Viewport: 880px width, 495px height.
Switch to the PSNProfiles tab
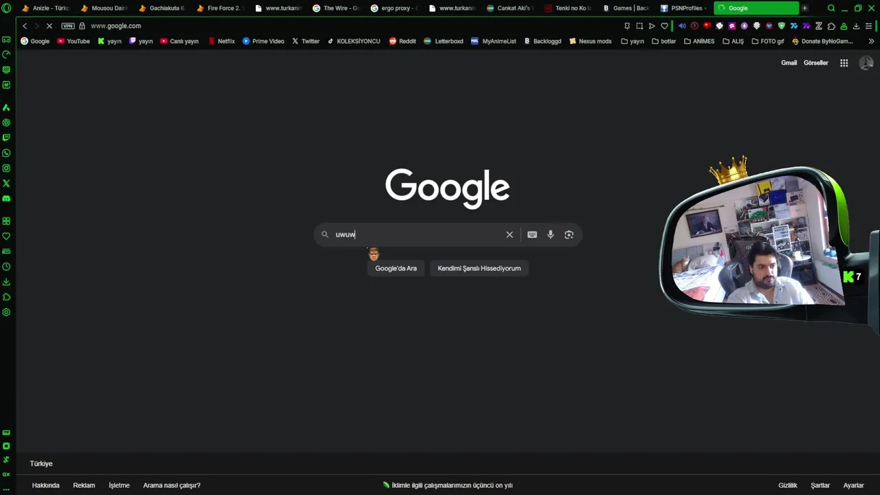[683, 8]
